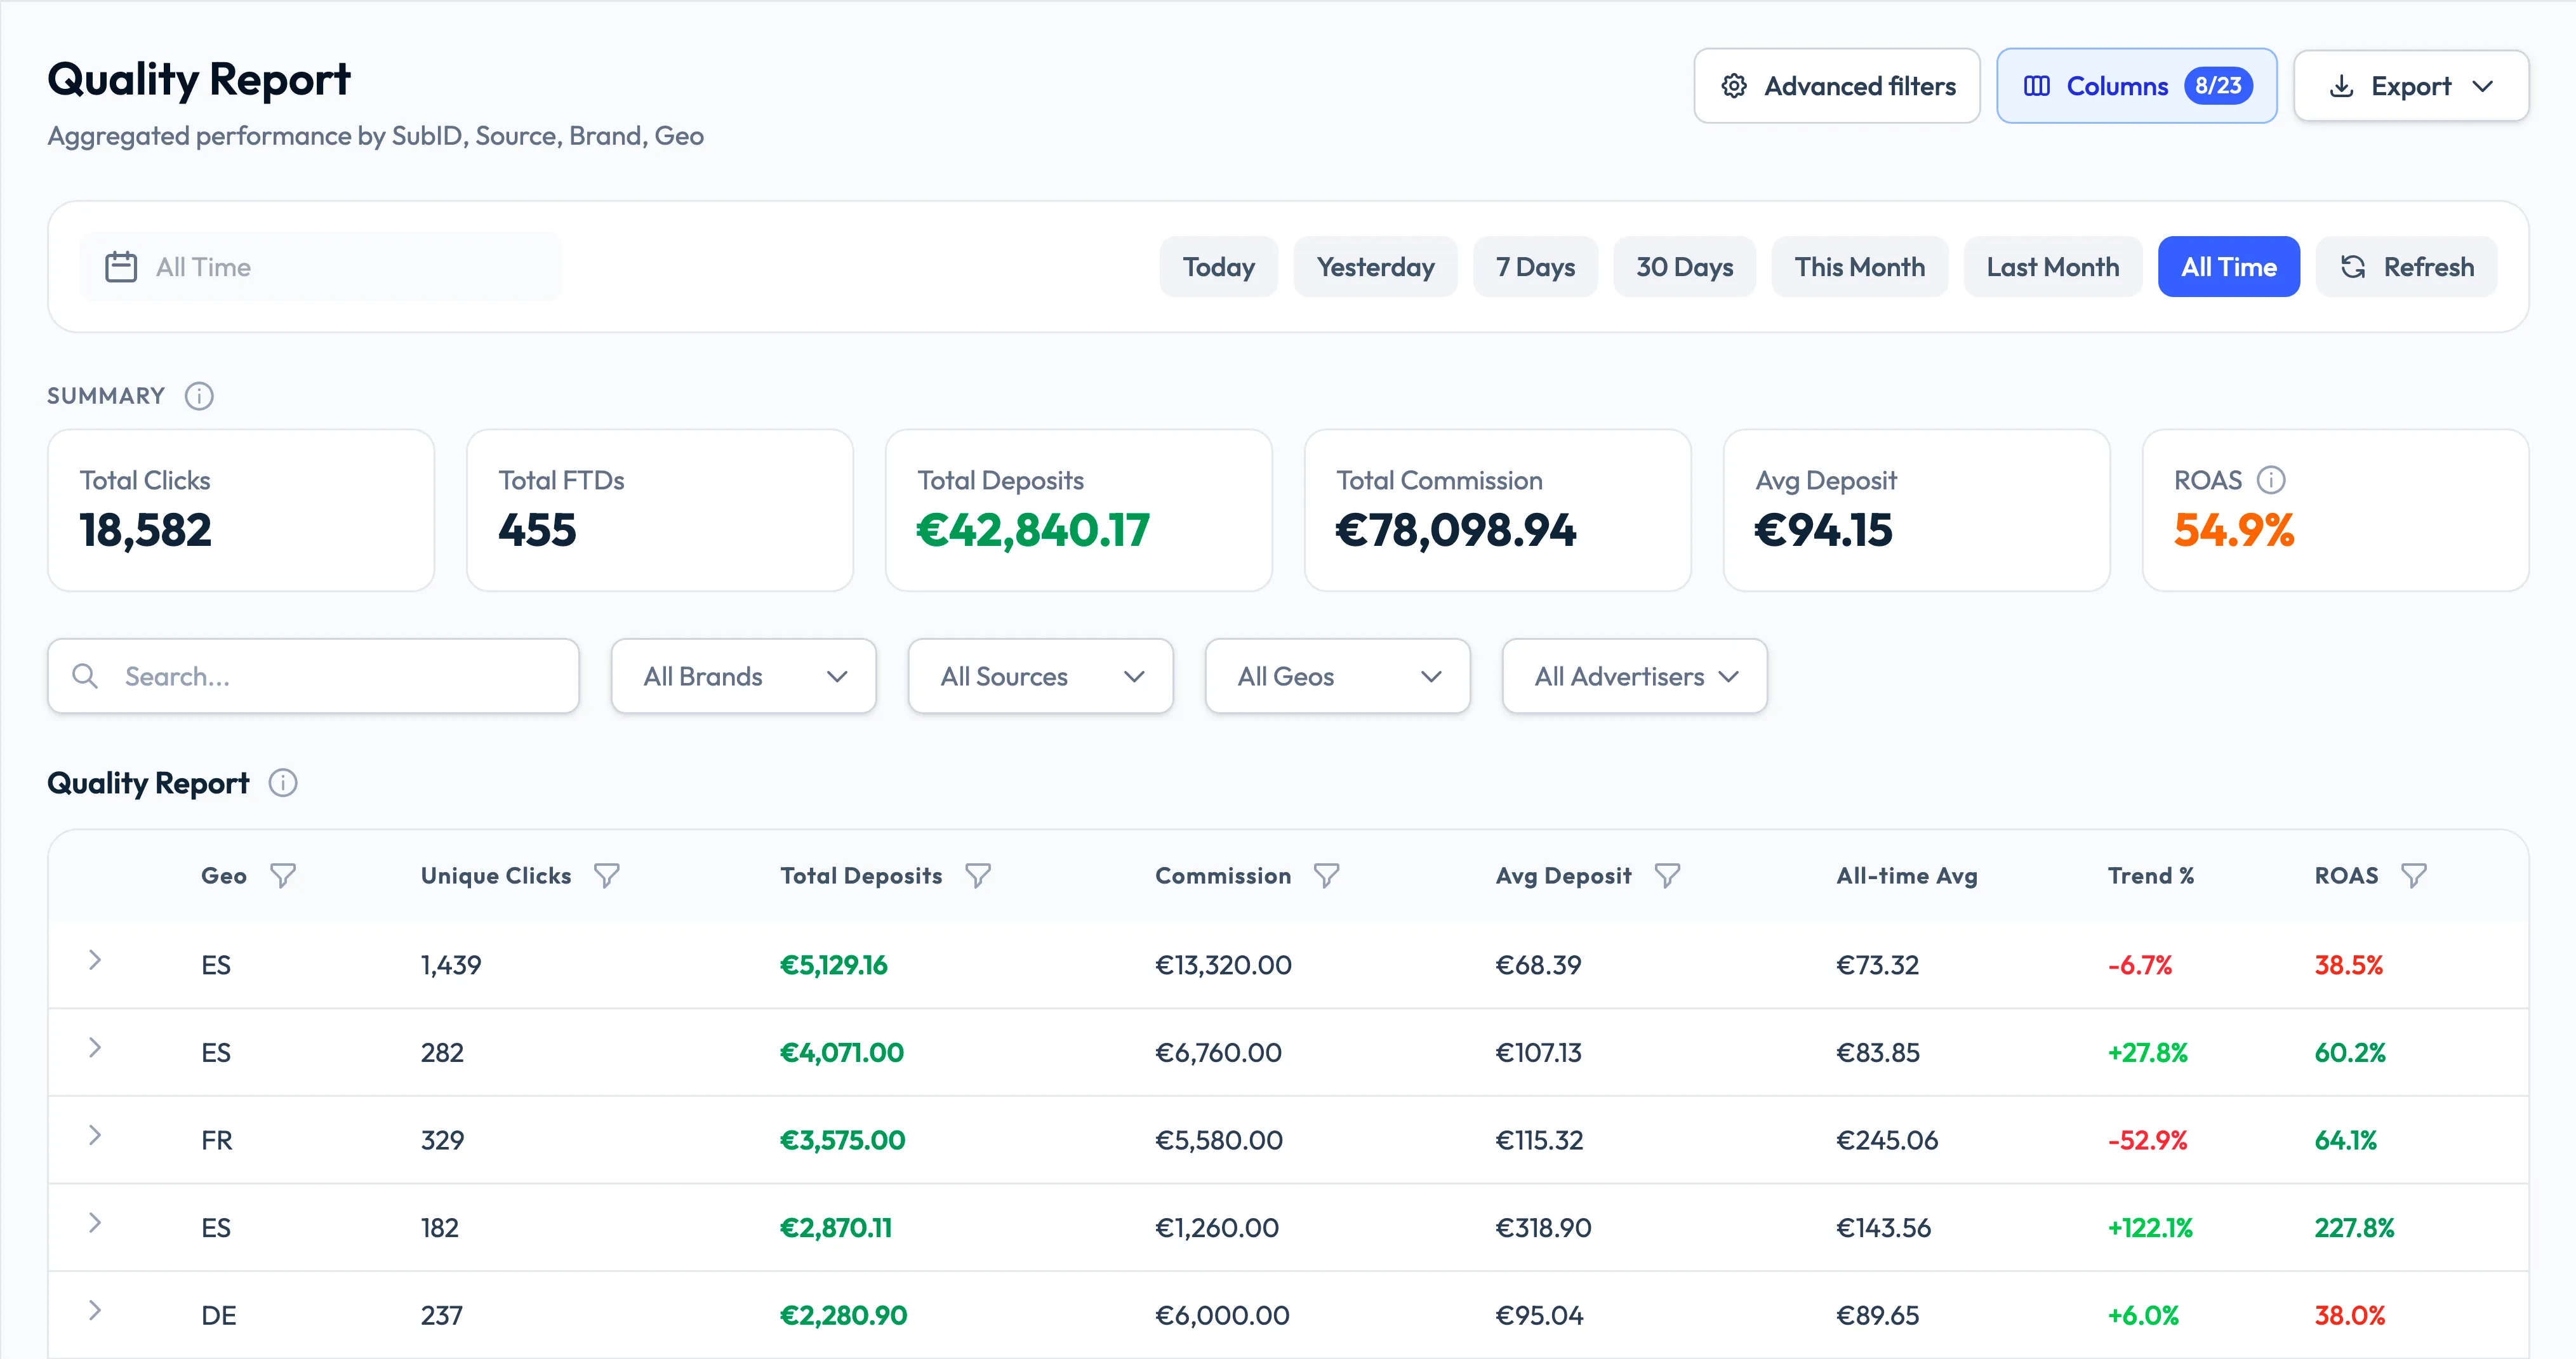Open the Avg Deposit column filter icon

[1667, 876]
